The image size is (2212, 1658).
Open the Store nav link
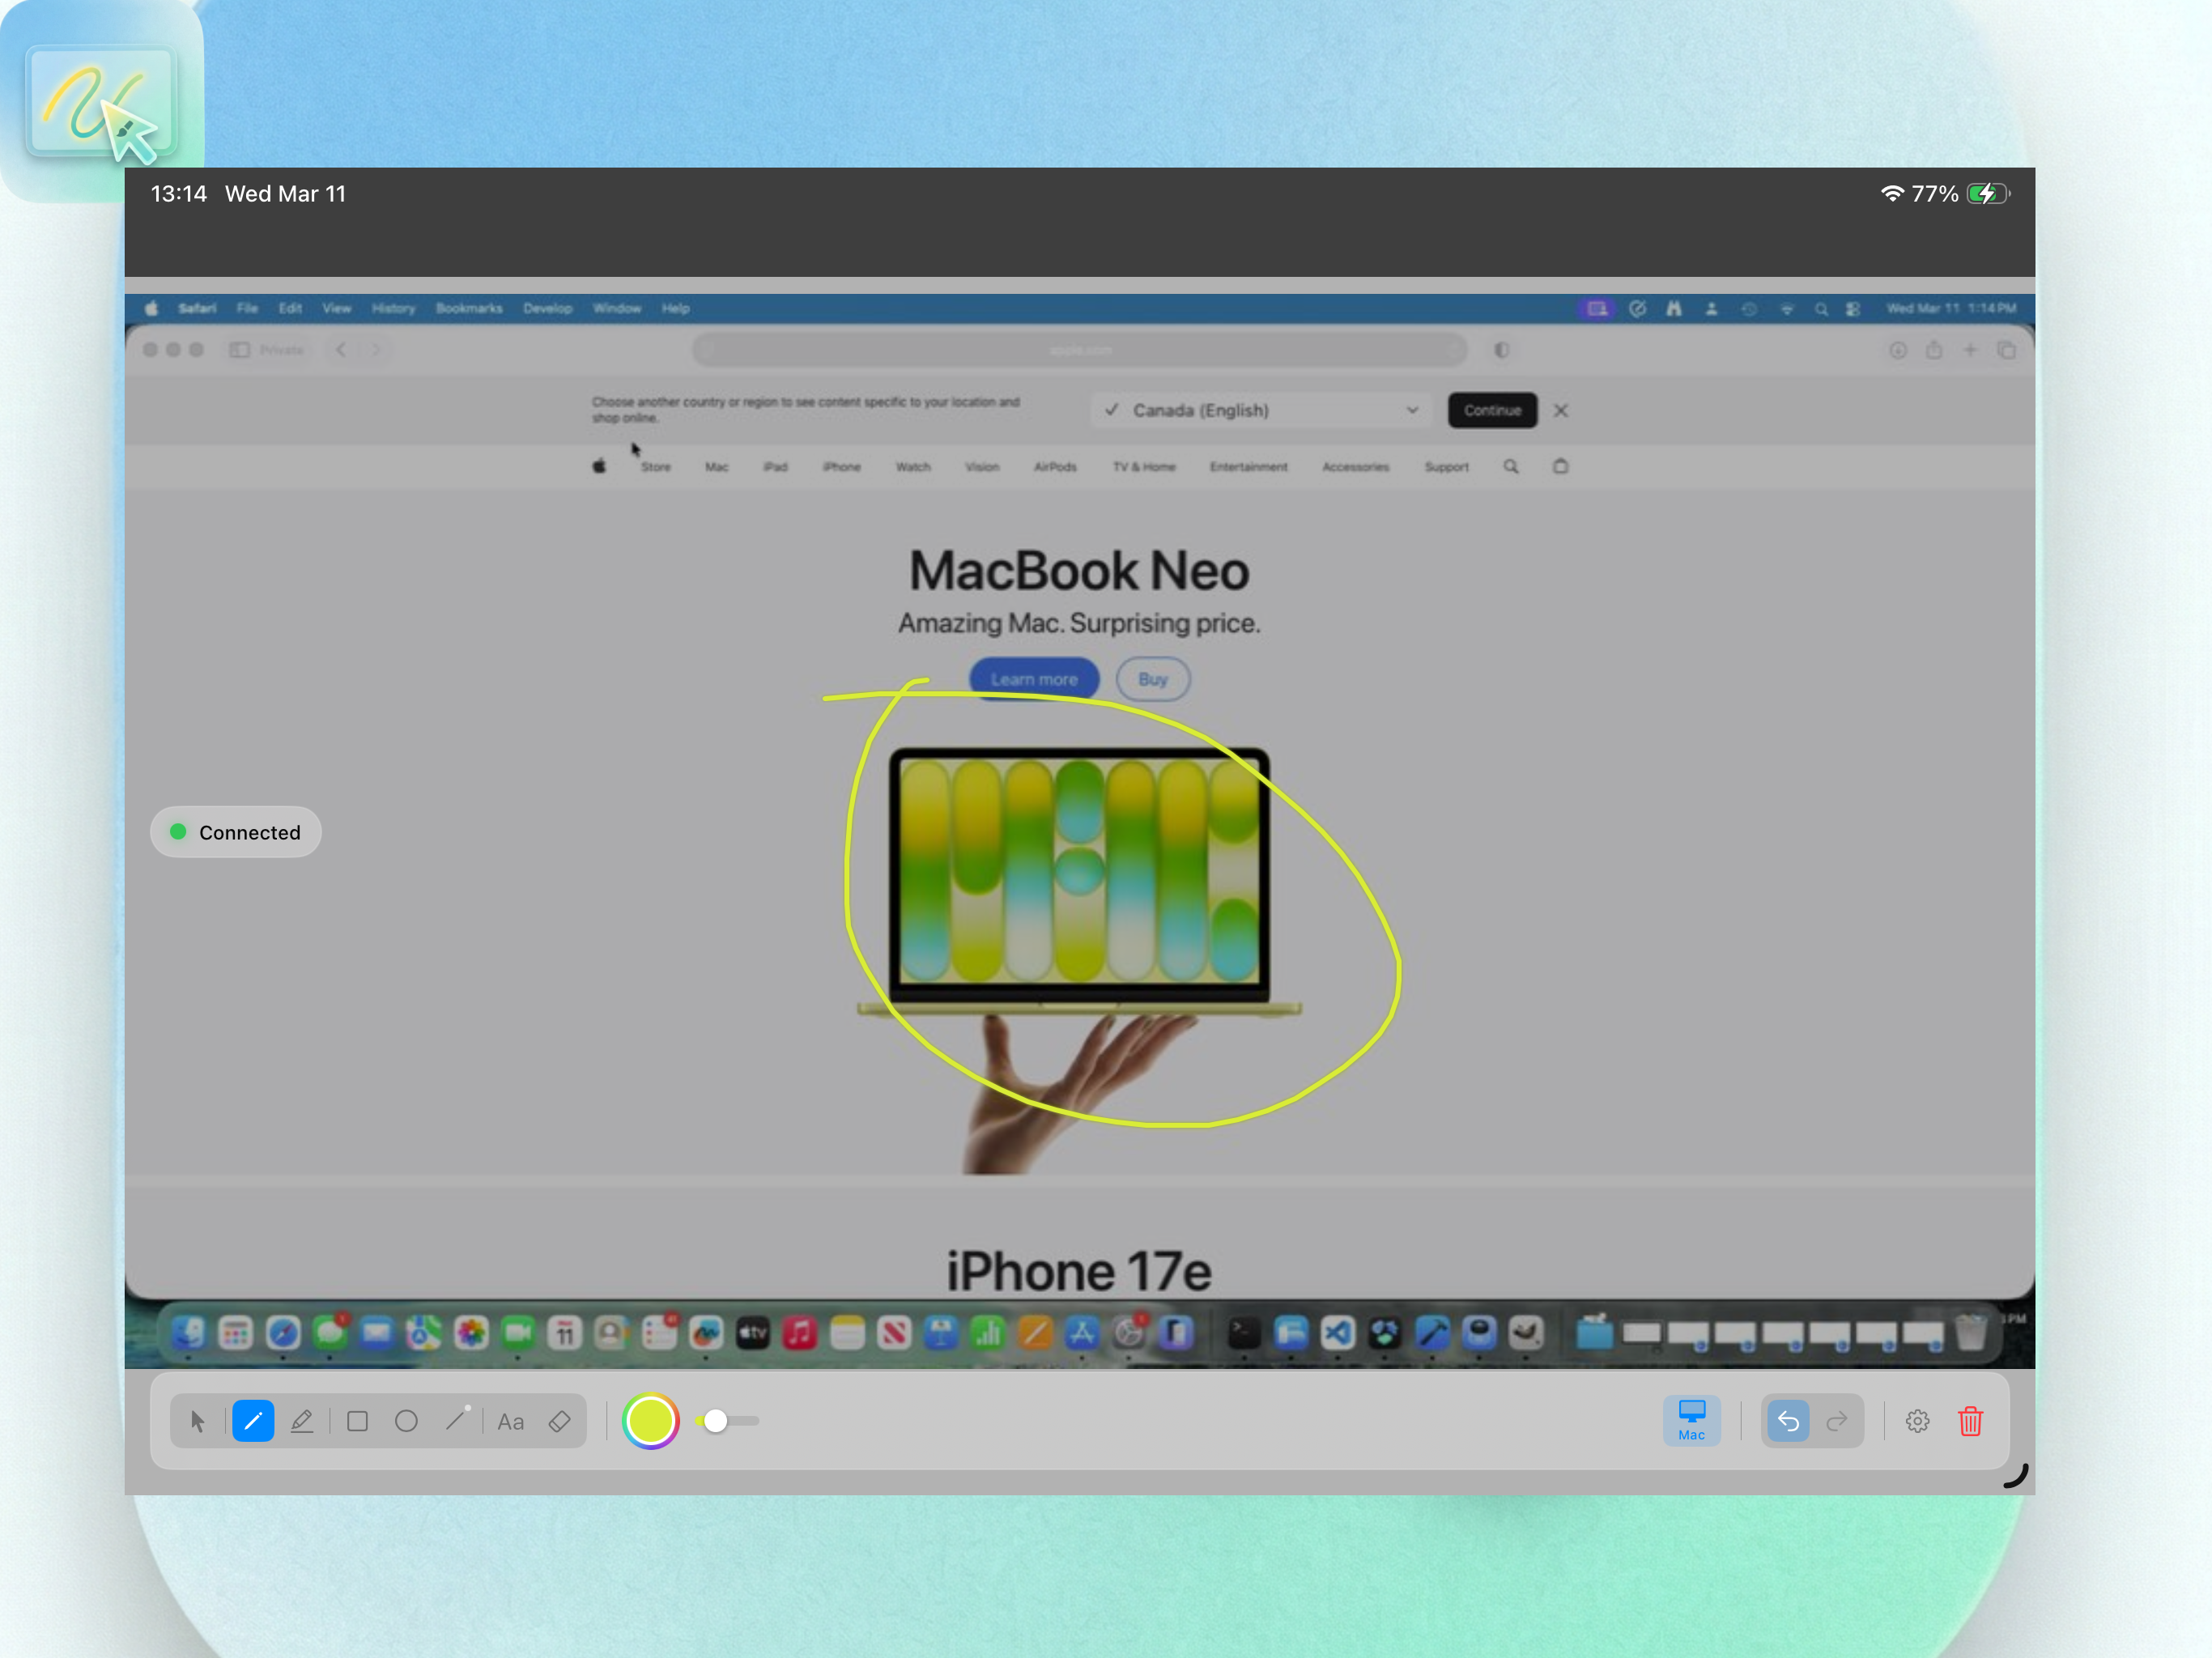(x=656, y=467)
